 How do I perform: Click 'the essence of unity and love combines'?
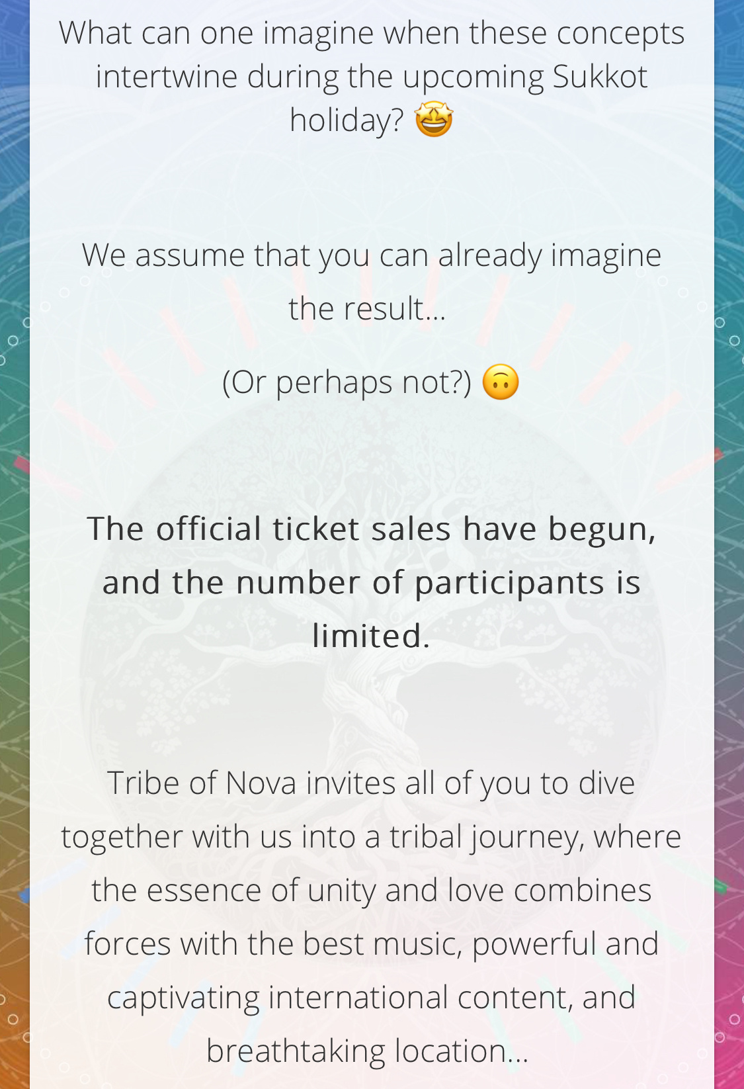click(x=372, y=890)
